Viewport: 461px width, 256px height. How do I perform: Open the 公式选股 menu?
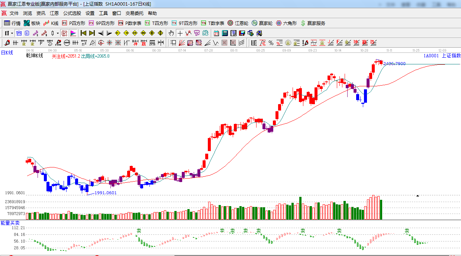(72, 13)
